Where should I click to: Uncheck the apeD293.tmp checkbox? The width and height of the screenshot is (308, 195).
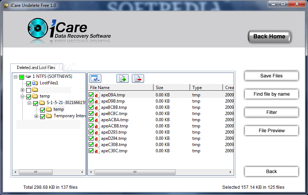coord(91,132)
